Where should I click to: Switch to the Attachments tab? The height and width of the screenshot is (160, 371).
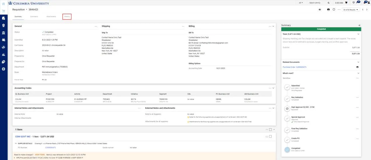point(51,17)
